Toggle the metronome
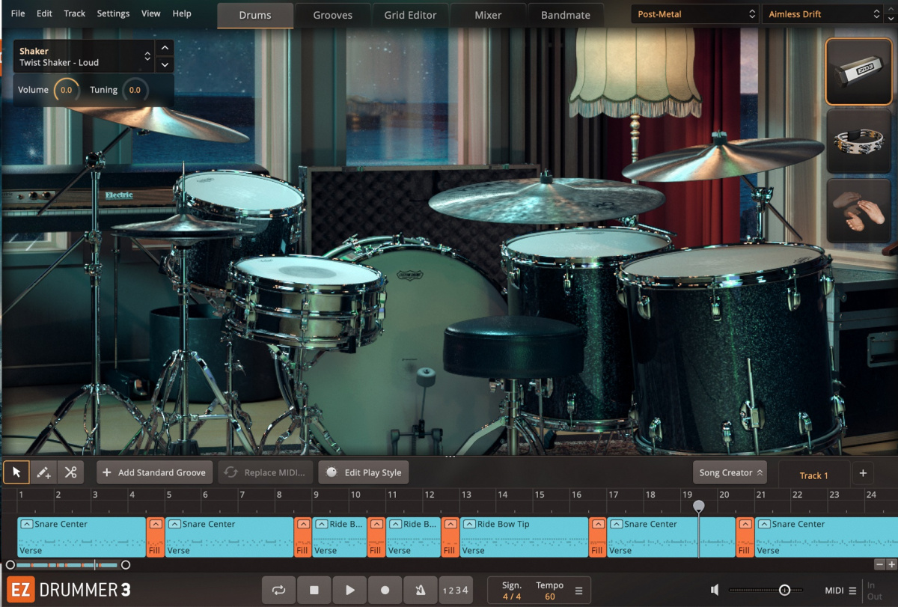The width and height of the screenshot is (898, 607). coord(421,590)
